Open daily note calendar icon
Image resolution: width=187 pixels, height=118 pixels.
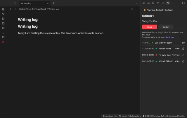[x=3, y=23]
